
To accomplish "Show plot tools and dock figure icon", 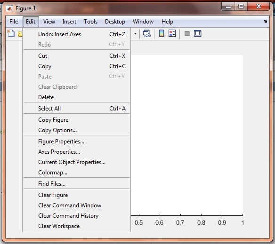I will click(197, 33).
